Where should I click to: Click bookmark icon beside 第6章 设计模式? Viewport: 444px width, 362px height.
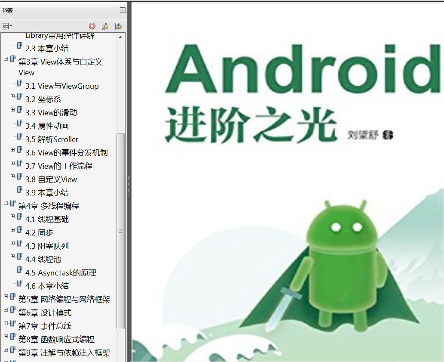(x=13, y=310)
